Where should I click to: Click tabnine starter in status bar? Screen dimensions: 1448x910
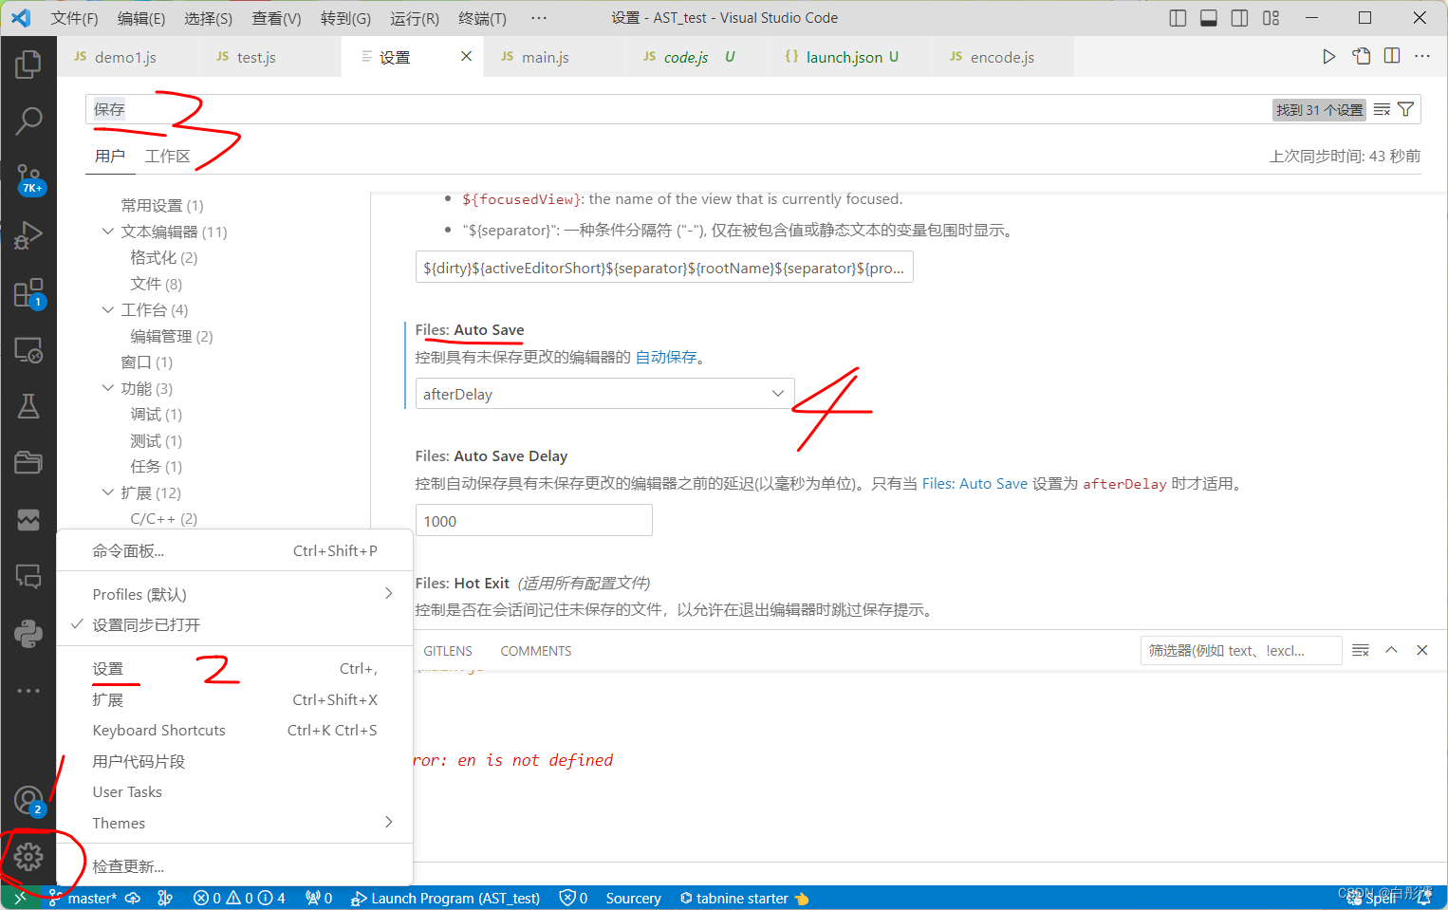(x=744, y=898)
